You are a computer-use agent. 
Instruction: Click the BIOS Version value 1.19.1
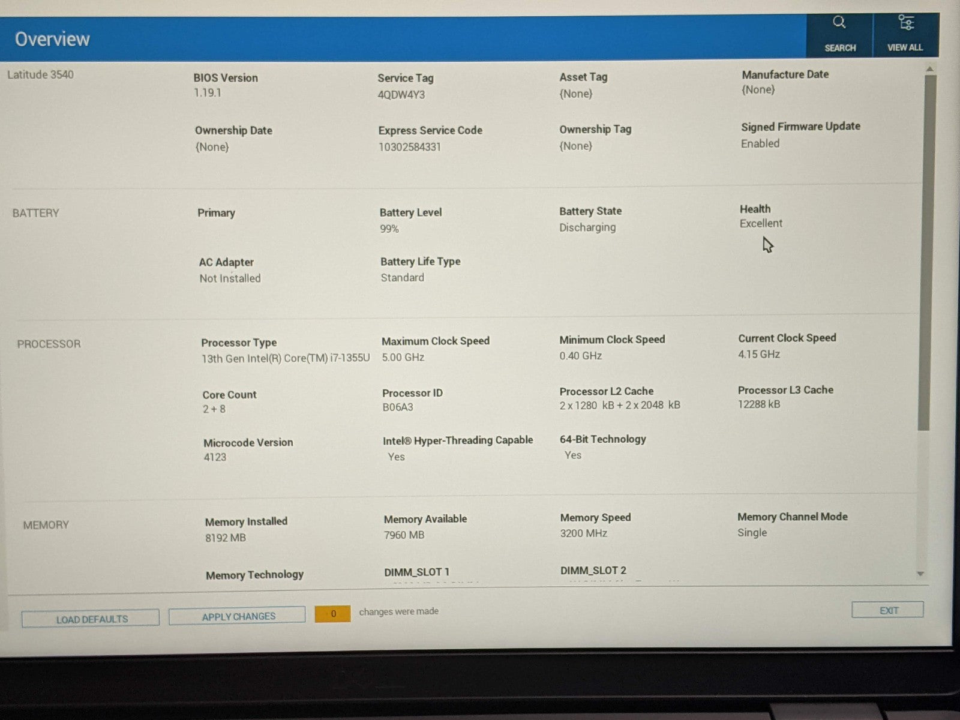pos(207,93)
